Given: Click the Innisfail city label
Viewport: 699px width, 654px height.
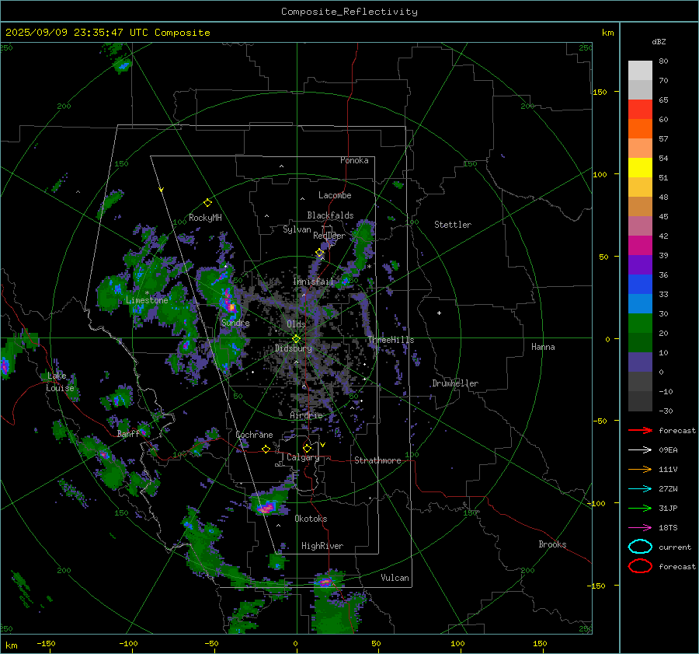Looking at the screenshot, I should click(313, 282).
